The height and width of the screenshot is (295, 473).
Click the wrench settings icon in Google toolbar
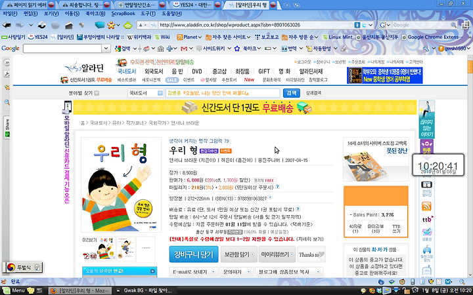426,49
